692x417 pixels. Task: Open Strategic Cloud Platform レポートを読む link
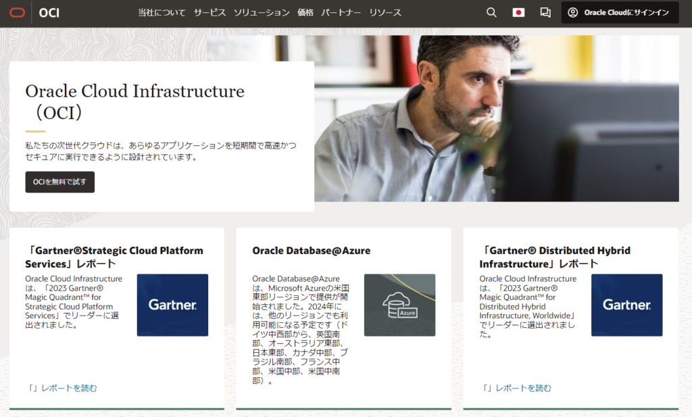[x=61, y=388]
